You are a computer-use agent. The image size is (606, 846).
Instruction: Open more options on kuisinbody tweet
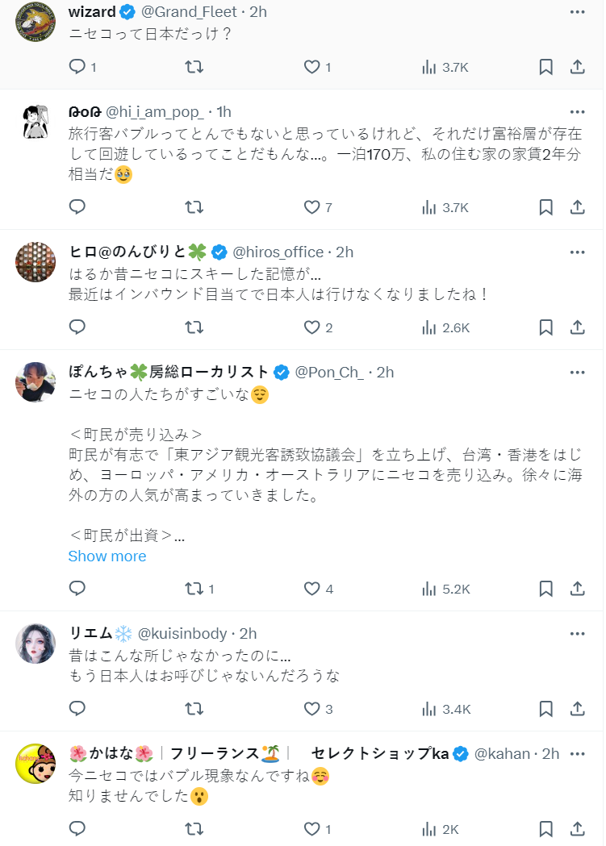tap(577, 633)
